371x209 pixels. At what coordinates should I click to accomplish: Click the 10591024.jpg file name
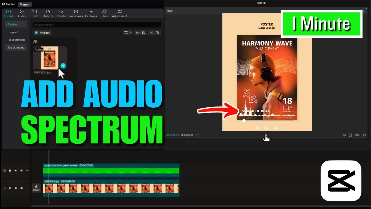[x=42, y=73]
